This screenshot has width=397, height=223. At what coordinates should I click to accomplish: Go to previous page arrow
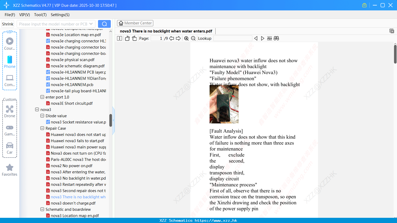(172, 38)
